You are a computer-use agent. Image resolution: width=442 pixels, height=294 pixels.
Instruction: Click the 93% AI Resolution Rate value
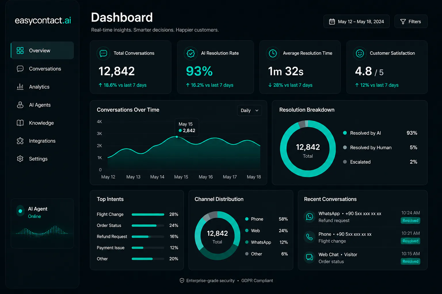tap(199, 71)
